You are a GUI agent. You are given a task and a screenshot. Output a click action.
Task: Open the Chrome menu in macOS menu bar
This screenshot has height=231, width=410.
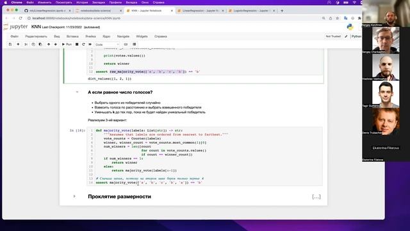[x=17, y=3]
